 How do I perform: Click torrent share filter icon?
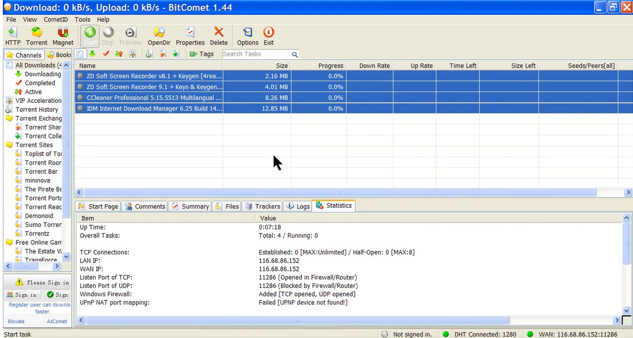tap(163, 54)
